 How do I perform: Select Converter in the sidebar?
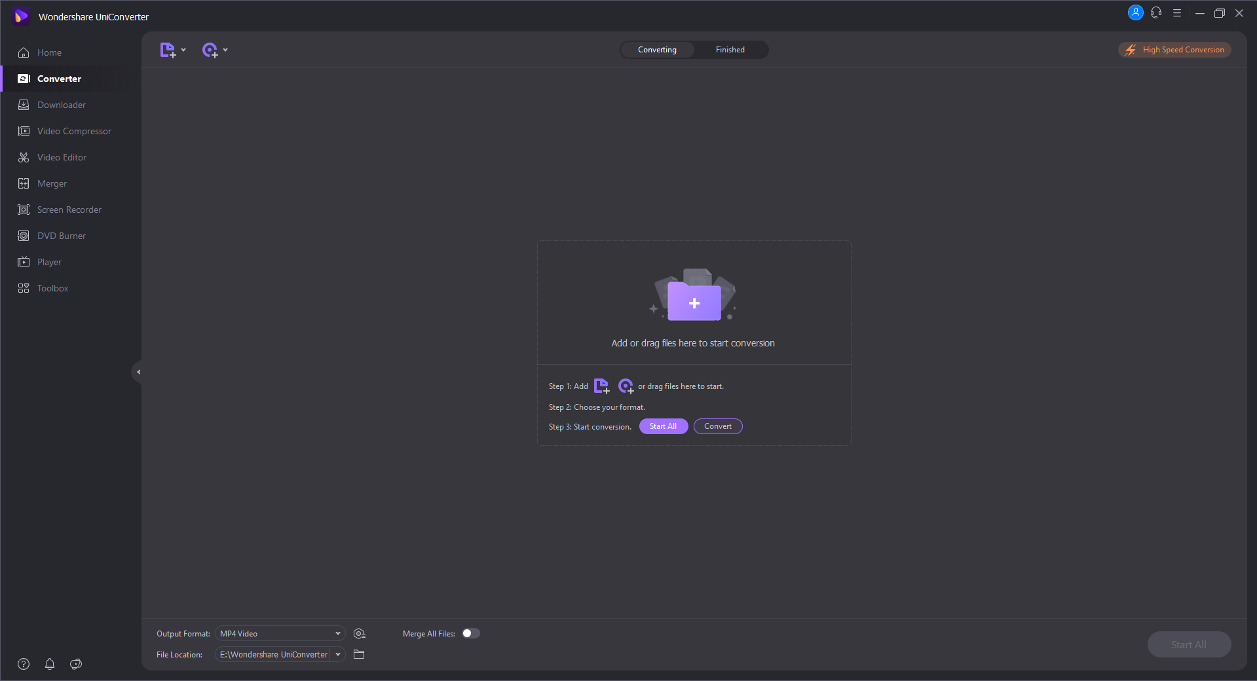pyautogui.click(x=59, y=79)
